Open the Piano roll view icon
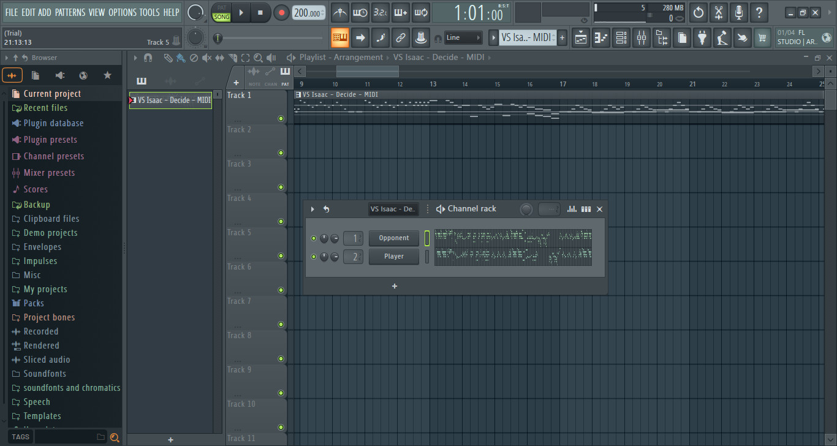This screenshot has height=446, width=837. (601, 37)
